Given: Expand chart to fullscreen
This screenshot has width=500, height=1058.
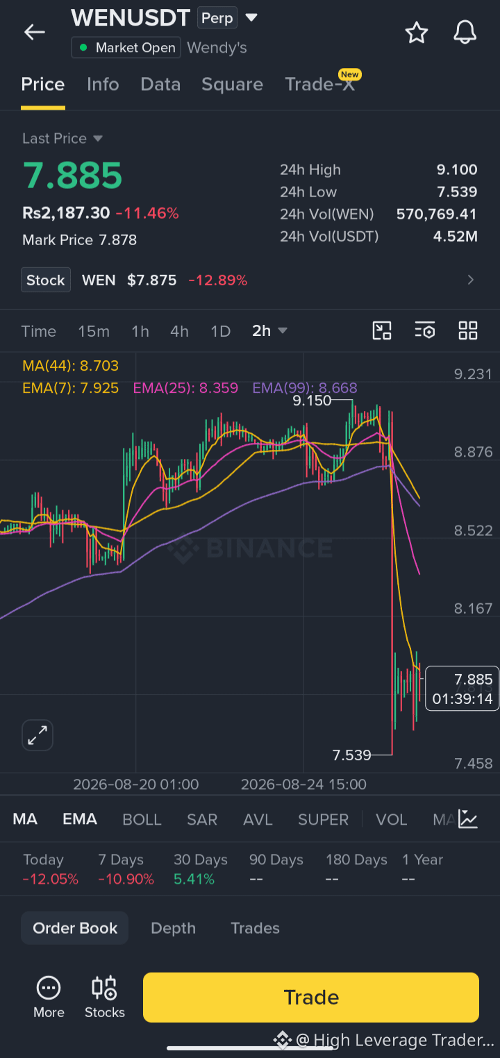Looking at the screenshot, I should coord(37,735).
